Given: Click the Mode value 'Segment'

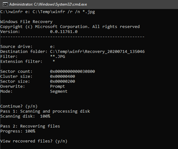Looking at the screenshot, I should point(59,91).
